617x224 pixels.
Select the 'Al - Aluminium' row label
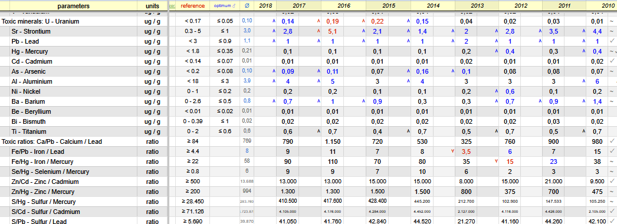[32, 81]
